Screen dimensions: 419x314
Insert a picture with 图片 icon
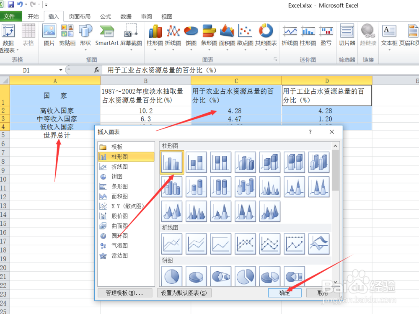(x=49, y=35)
